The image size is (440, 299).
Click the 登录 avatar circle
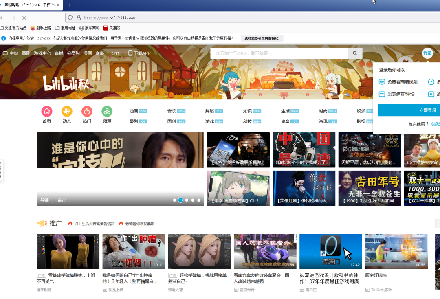[x=427, y=53]
